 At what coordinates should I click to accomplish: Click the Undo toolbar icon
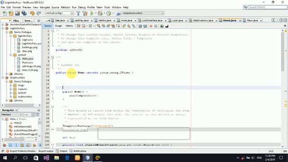tap(32, 13)
